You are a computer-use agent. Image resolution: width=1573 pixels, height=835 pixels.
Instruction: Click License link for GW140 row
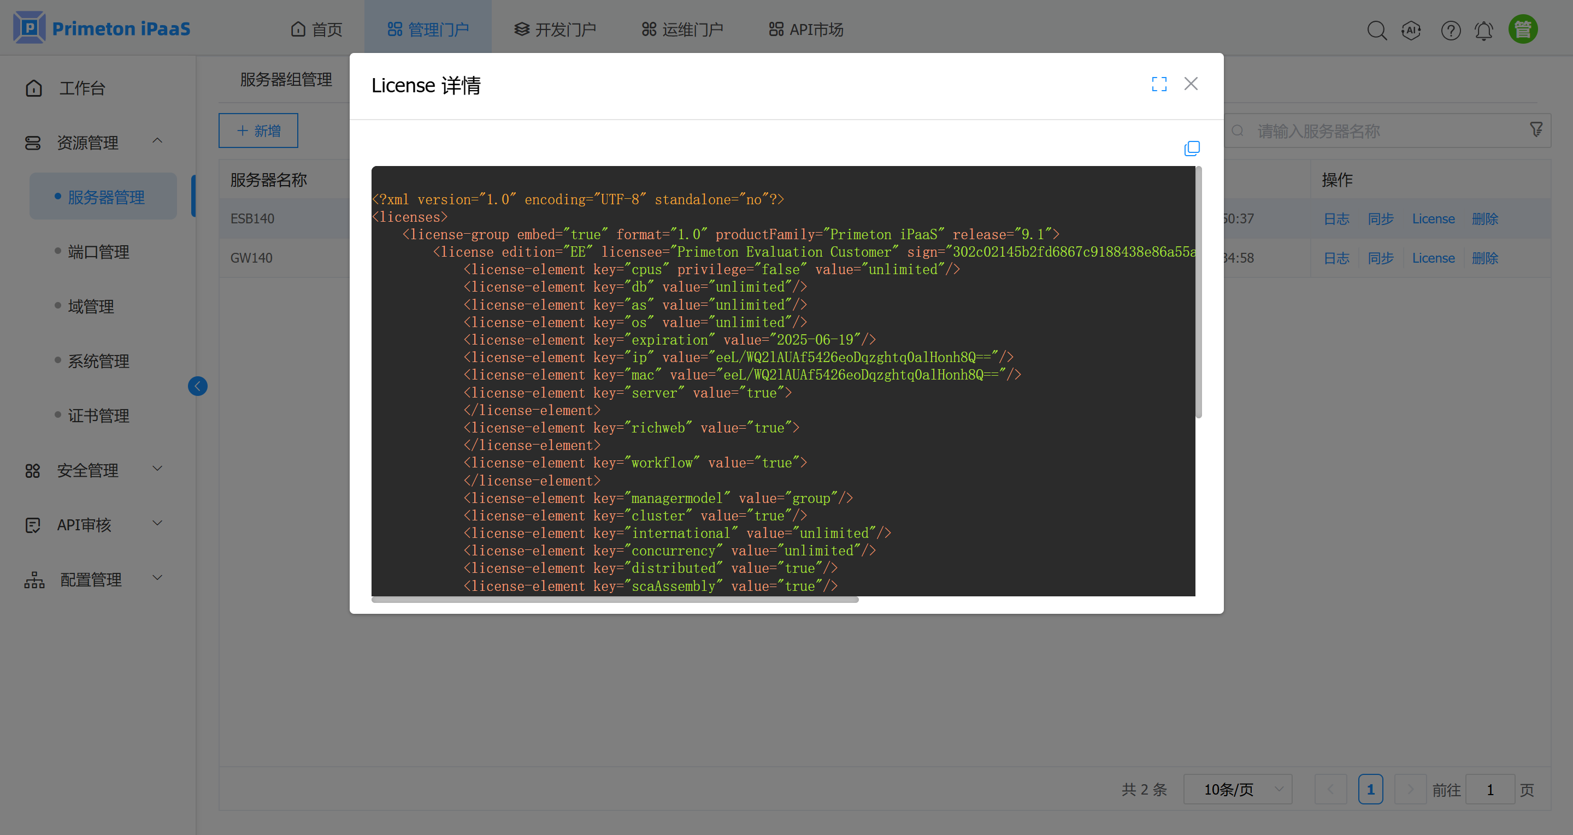pos(1433,258)
